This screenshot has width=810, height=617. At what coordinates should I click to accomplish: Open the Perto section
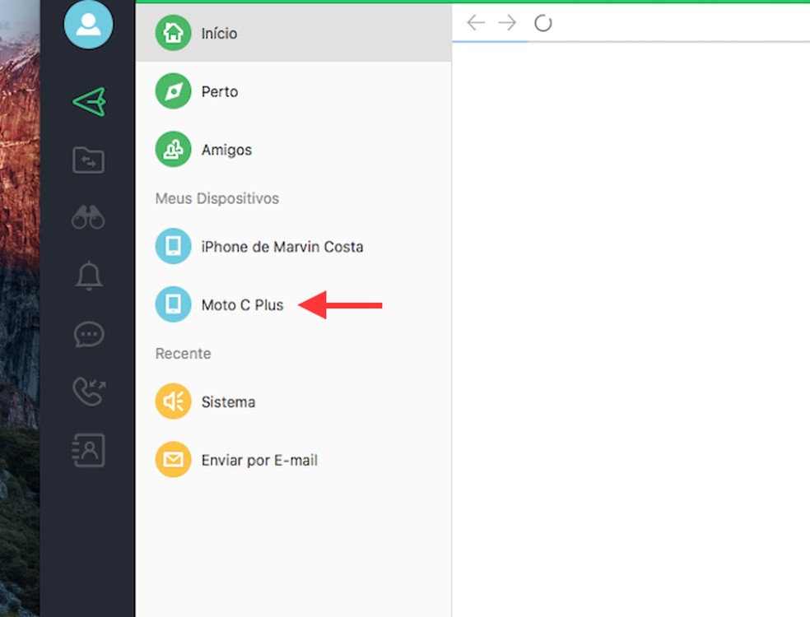(x=220, y=91)
